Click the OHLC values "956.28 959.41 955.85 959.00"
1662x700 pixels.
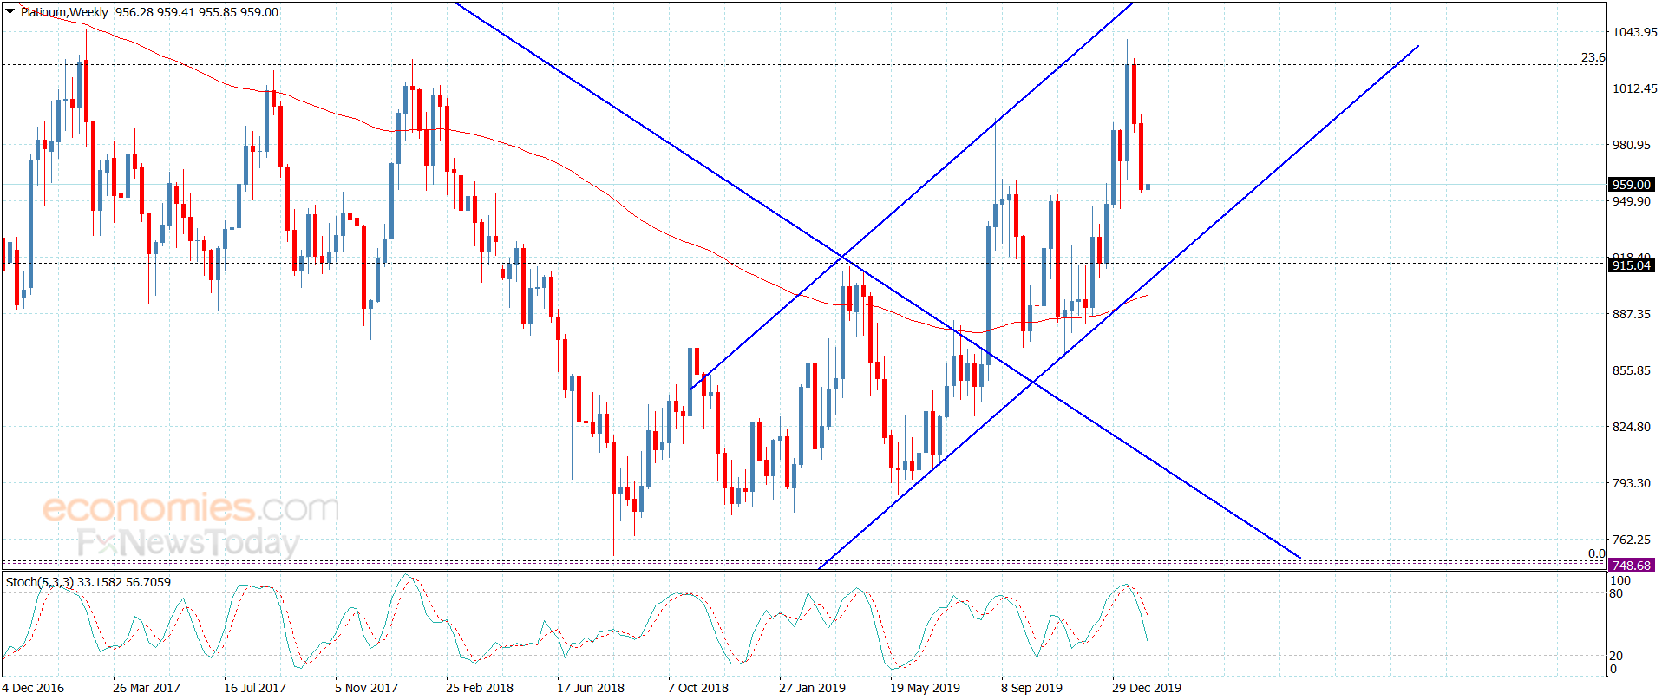197,12
